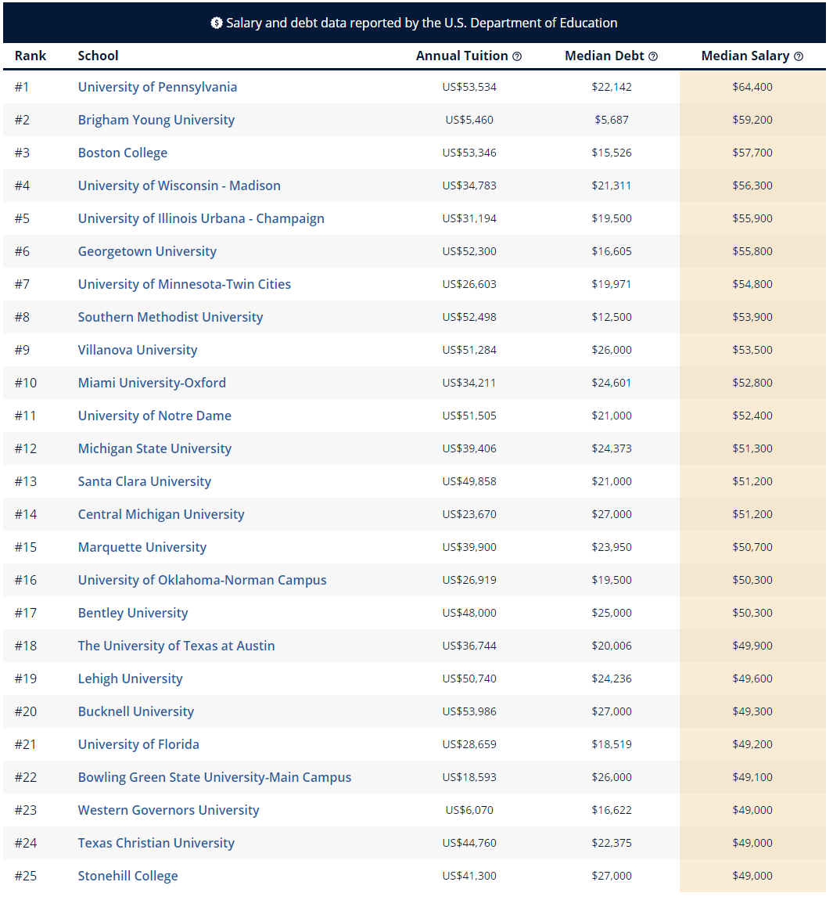
Task: Click the Median Salary help icon
Action: coord(798,56)
